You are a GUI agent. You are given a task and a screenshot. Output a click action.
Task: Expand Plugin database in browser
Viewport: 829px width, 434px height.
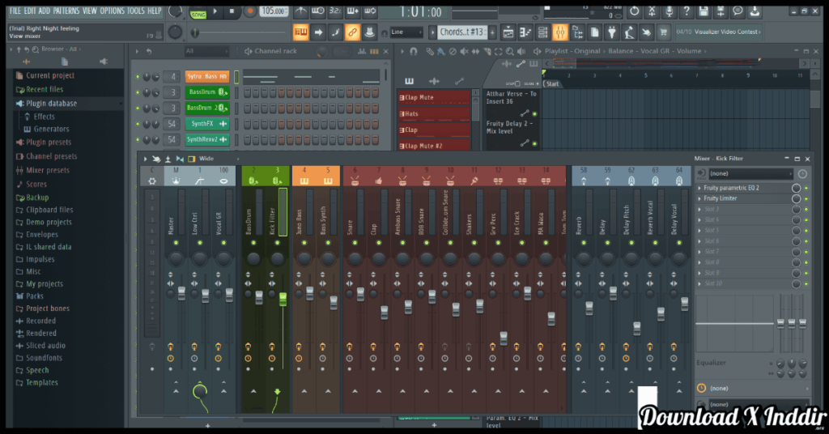(x=51, y=103)
